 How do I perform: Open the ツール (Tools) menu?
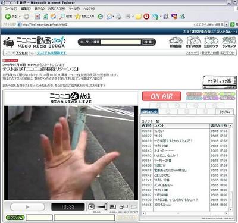[x=74, y=9]
